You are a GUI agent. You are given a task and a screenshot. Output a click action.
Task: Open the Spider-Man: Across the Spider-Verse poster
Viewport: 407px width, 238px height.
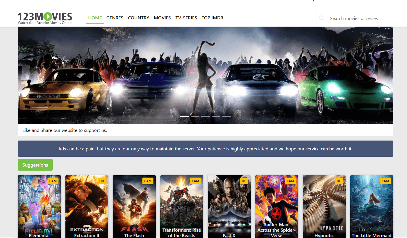(x=276, y=205)
